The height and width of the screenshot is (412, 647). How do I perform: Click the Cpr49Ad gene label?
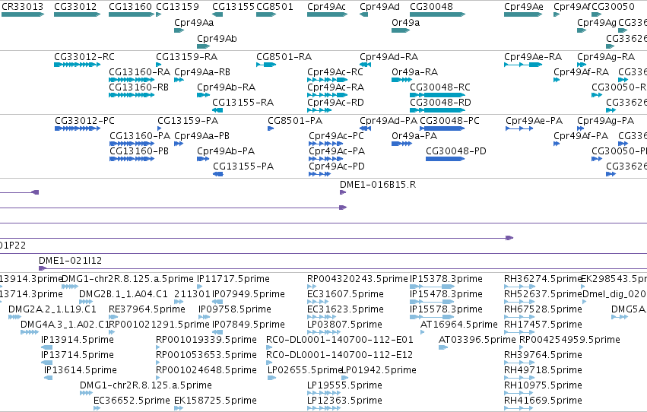pos(379,7)
